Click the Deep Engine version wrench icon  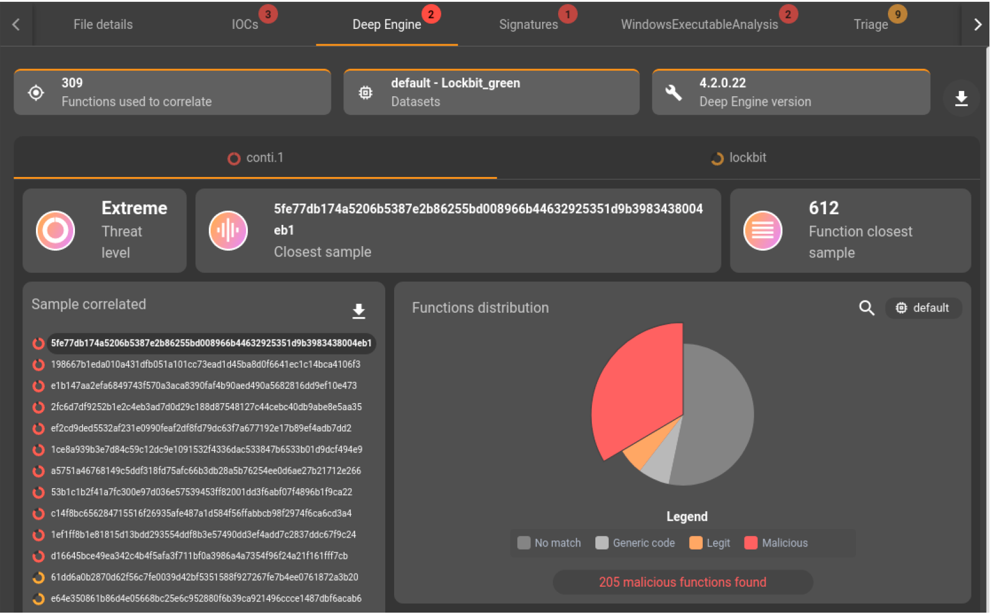(674, 93)
